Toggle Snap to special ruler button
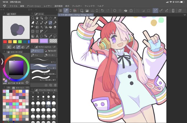The width and height of the screenshot is (187, 123). [161, 11]
